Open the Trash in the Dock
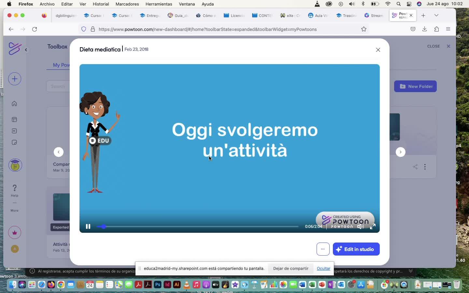The height and width of the screenshot is (293, 469). (x=456, y=285)
